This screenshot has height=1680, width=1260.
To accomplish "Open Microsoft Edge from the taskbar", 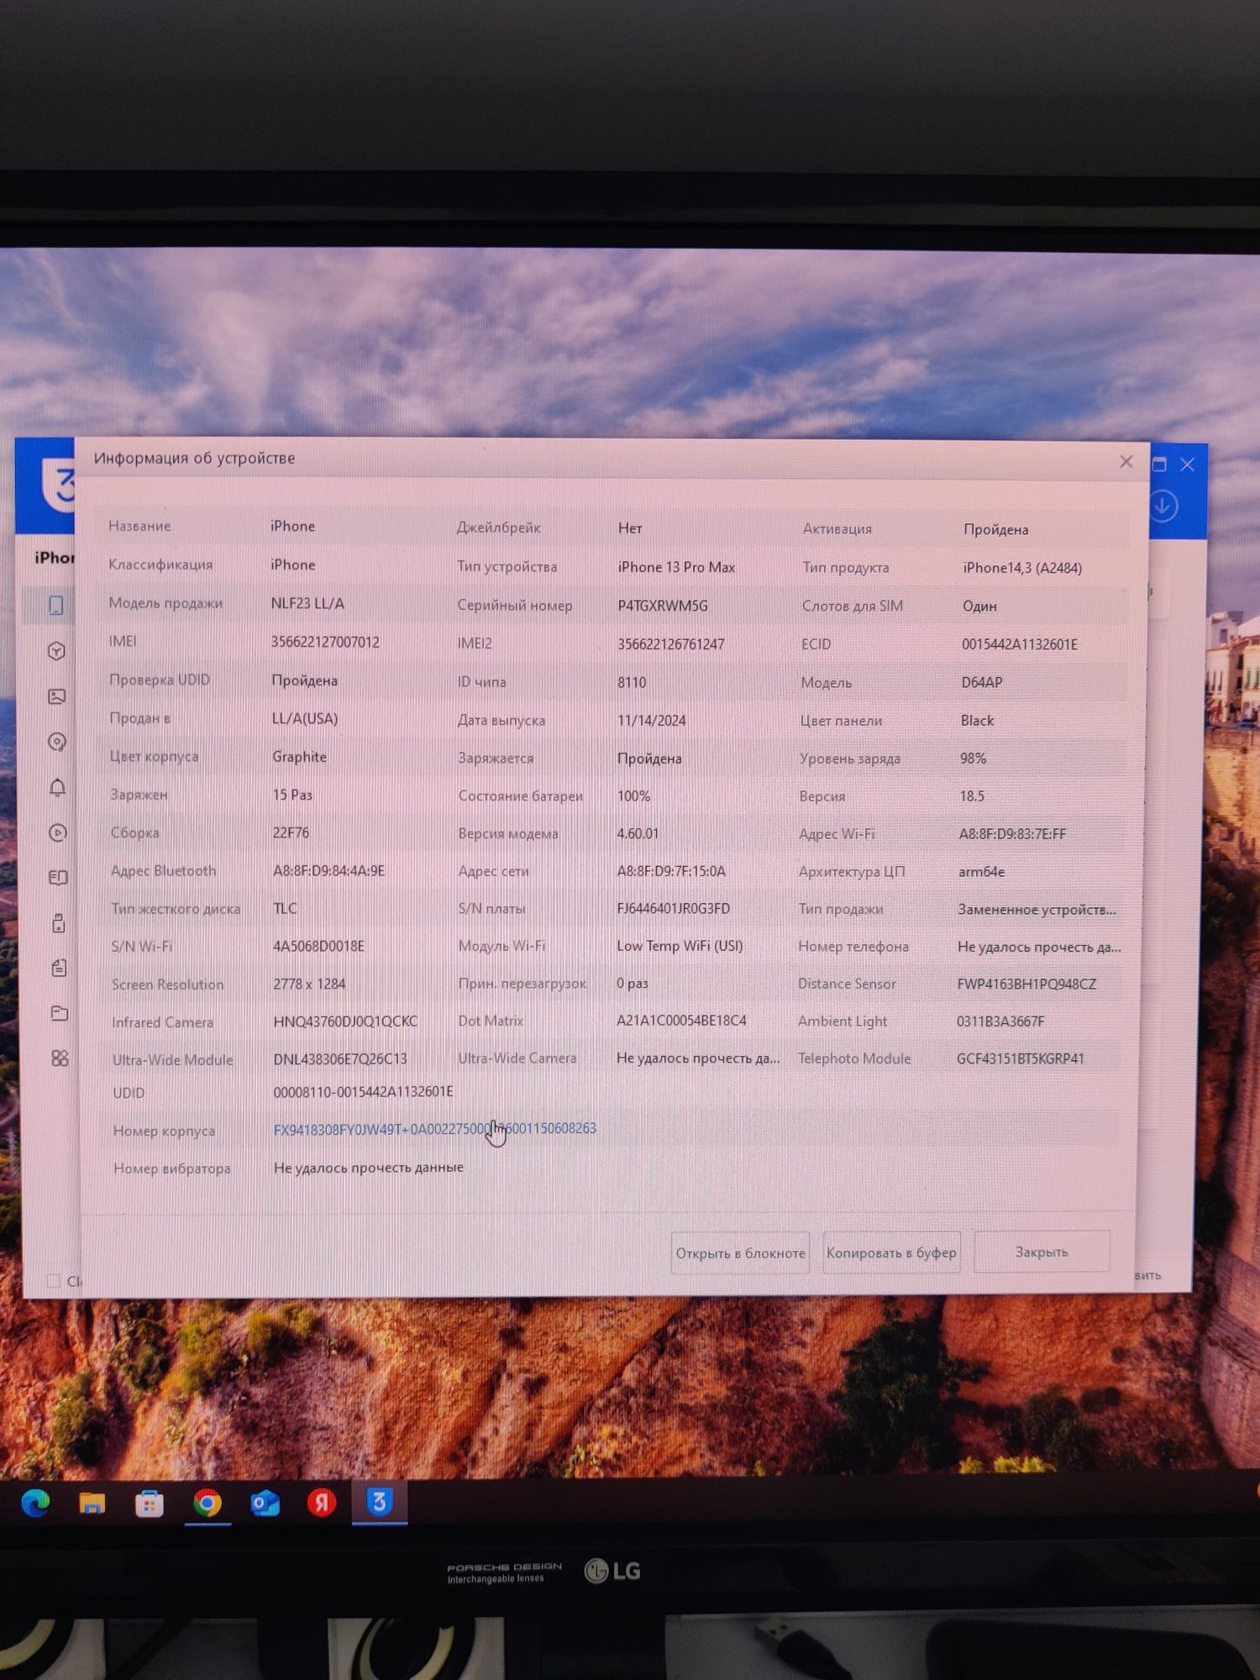I will pos(35,1503).
